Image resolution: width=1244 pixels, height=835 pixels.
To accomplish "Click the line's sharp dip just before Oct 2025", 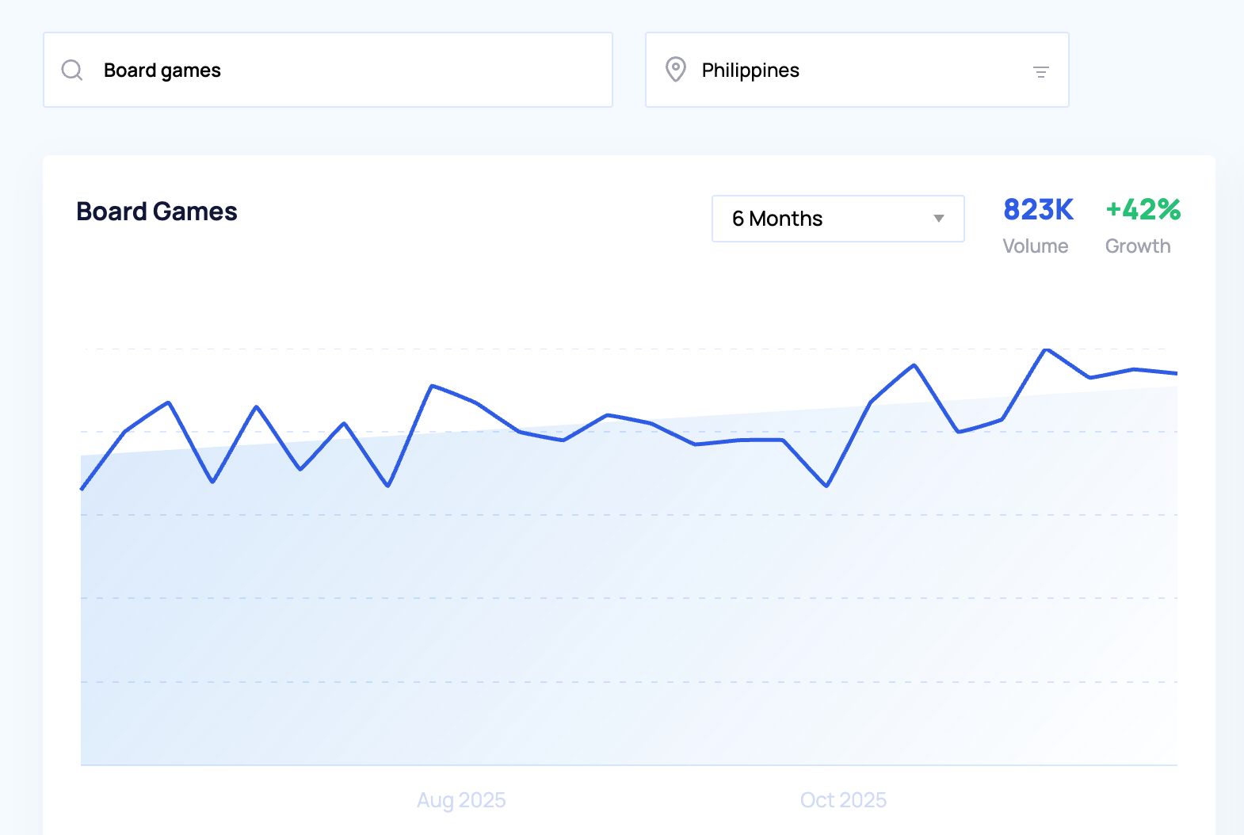I will tap(826, 486).
